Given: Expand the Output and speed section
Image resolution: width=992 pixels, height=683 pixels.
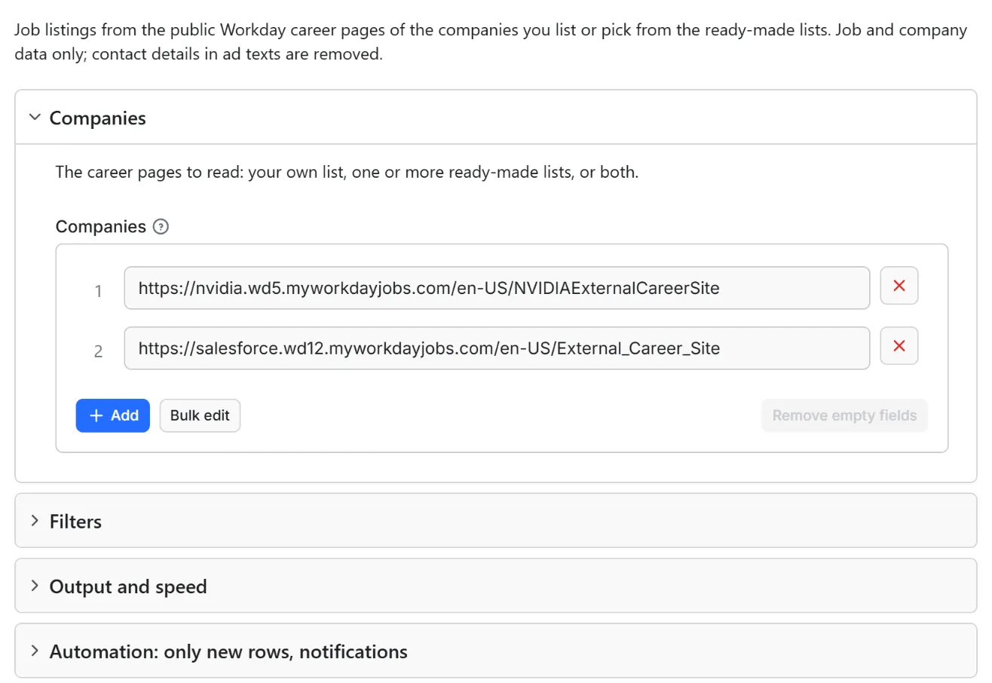Looking at the screenshot, I should 495,586.
